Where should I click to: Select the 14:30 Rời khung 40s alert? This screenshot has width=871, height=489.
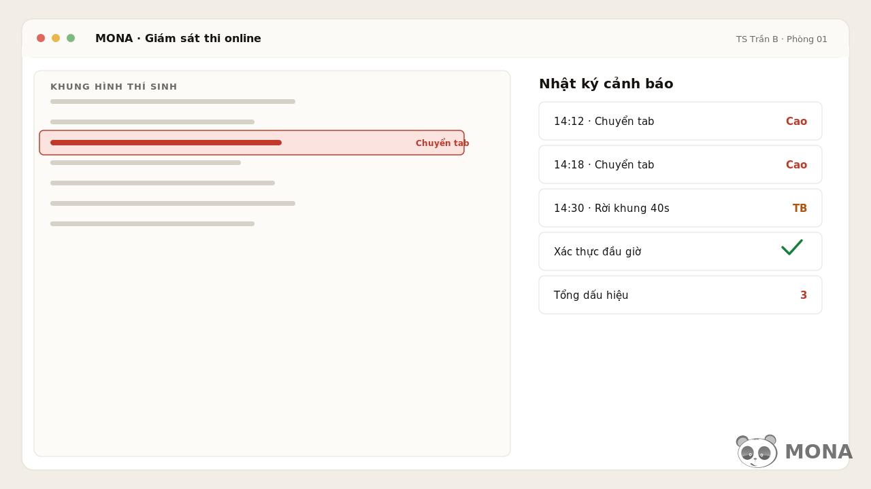(680, 208)
